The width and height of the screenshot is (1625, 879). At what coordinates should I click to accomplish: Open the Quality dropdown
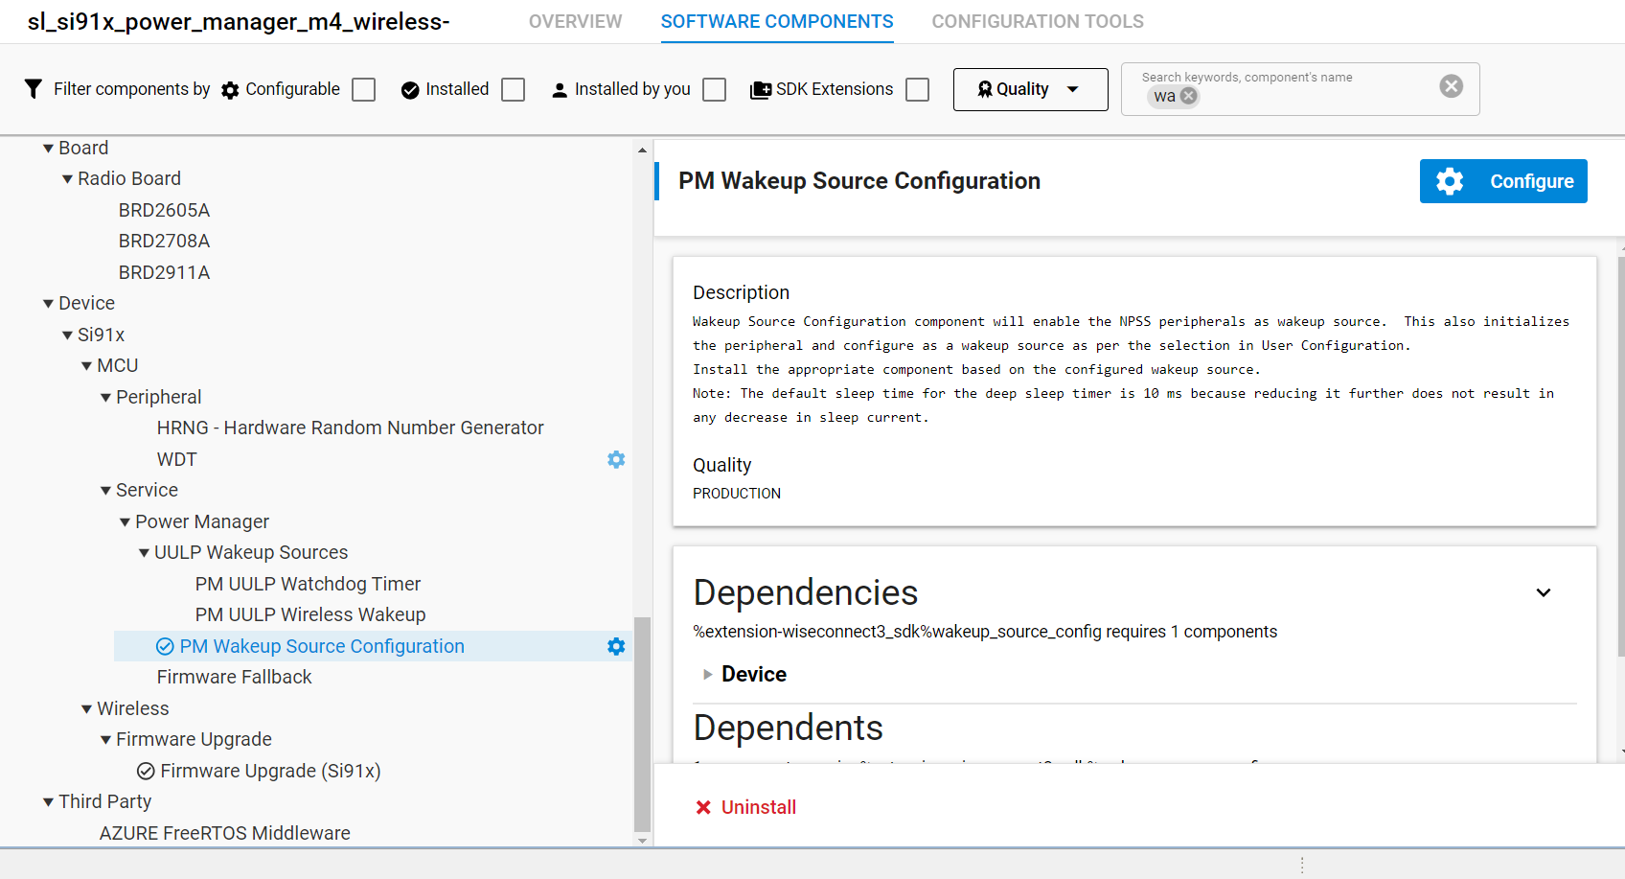point(1030,89)
